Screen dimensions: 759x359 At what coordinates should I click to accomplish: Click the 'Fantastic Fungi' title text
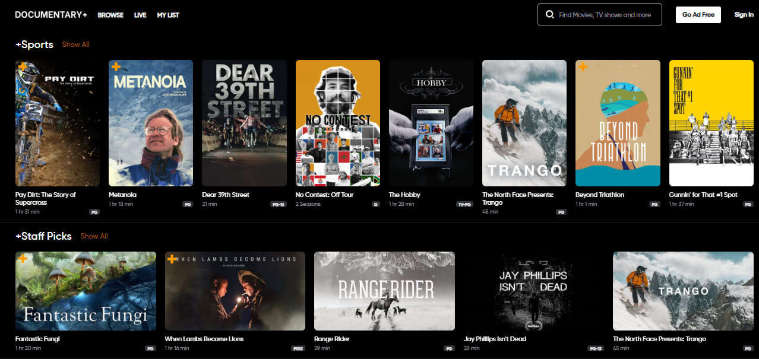coord(37,339)
